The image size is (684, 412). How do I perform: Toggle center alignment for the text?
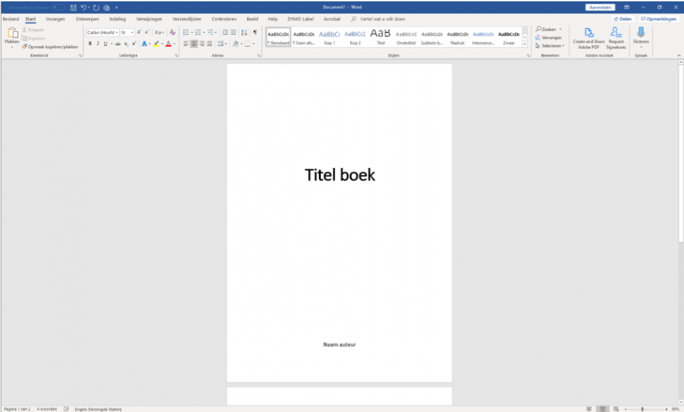click(x=195, y=43)
